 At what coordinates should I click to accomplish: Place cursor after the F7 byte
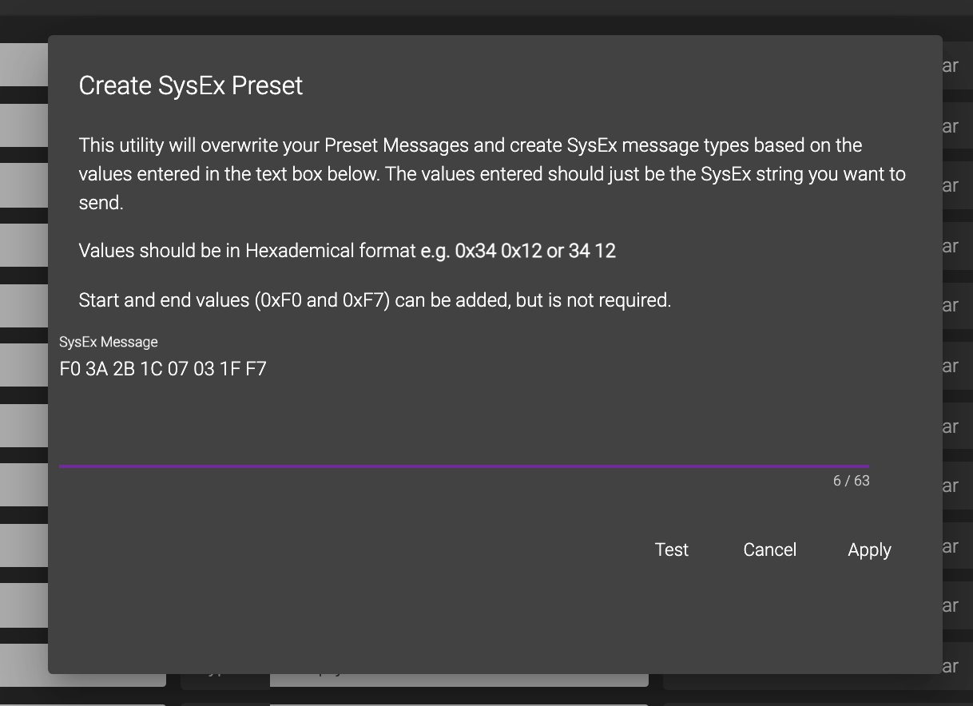[x=268, y=370]
